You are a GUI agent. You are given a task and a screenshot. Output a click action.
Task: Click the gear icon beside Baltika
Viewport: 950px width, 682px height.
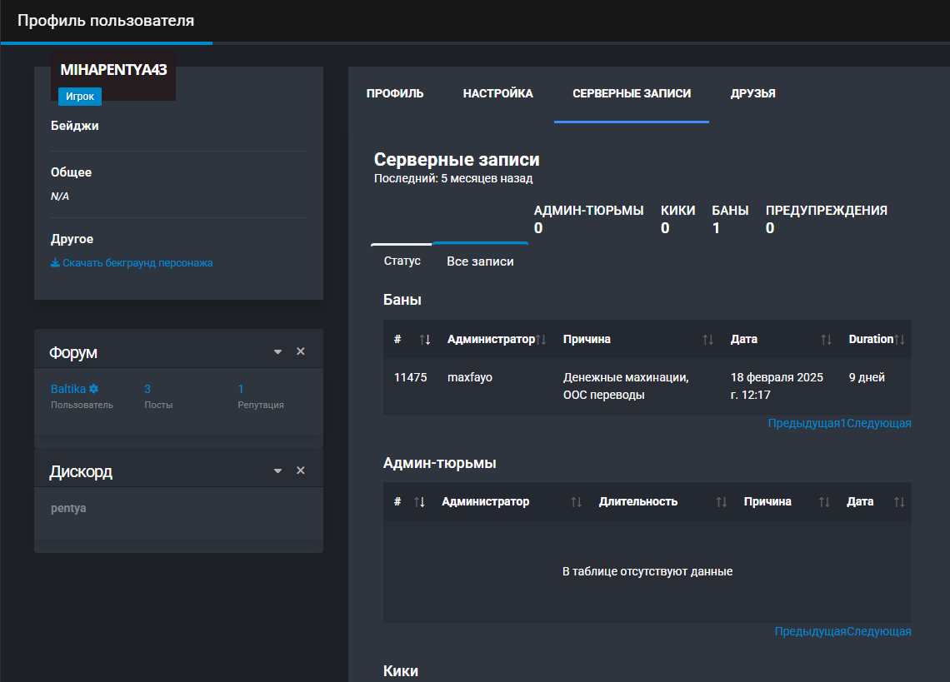coord(93,389)
